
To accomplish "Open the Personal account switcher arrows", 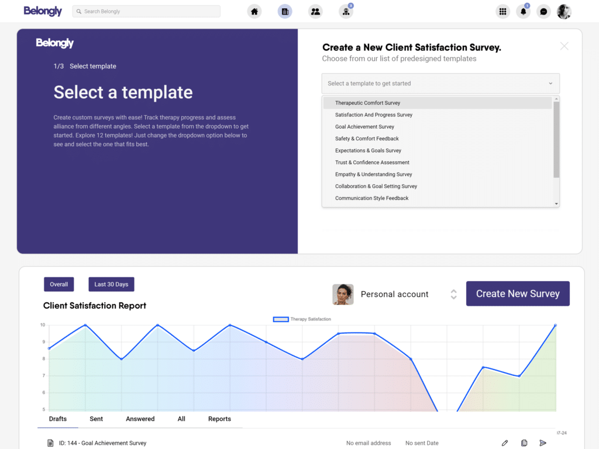I will click(453, 295).
